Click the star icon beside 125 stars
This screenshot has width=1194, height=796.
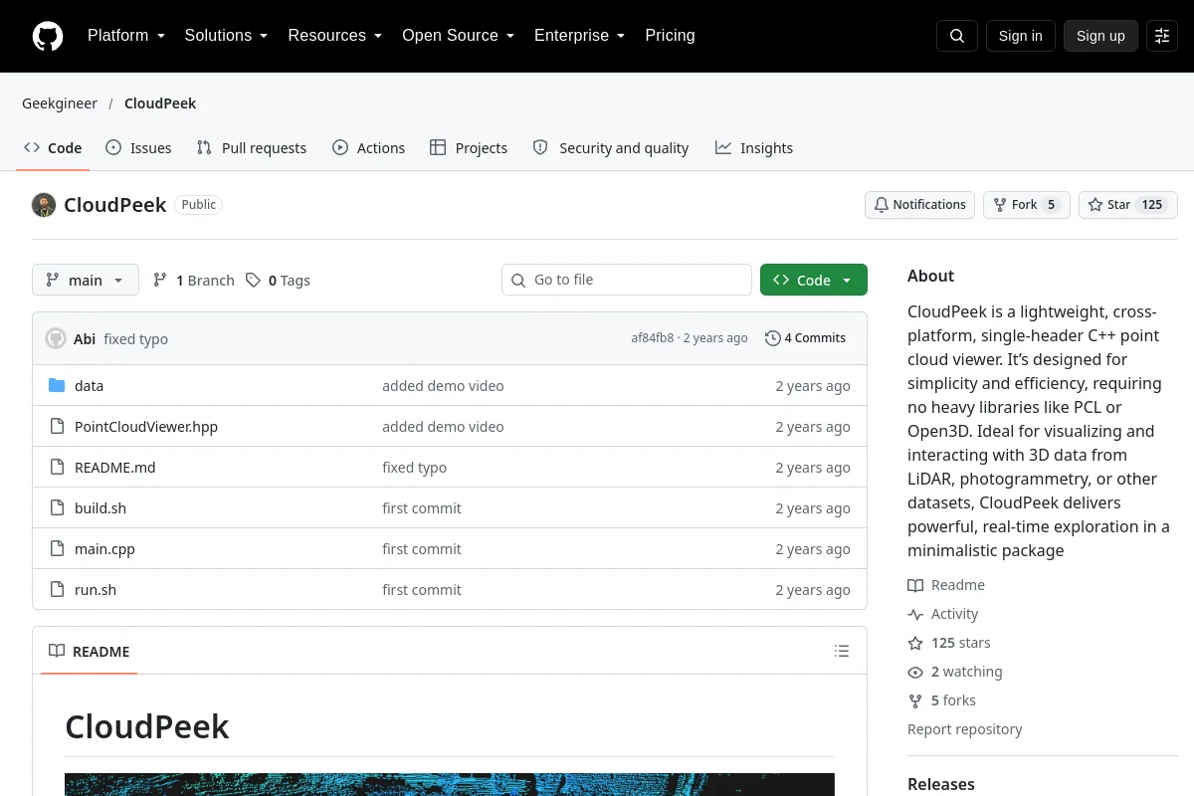click(x=915, y=643)
